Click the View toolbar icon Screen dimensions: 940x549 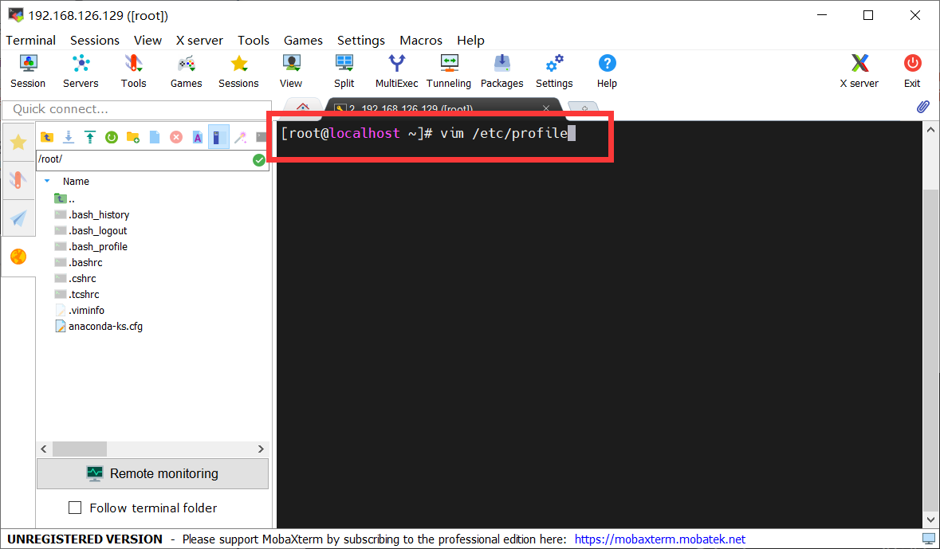291,72
